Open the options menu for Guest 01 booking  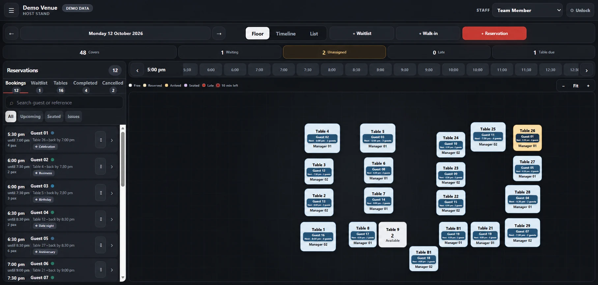click(x=100, y=140)
